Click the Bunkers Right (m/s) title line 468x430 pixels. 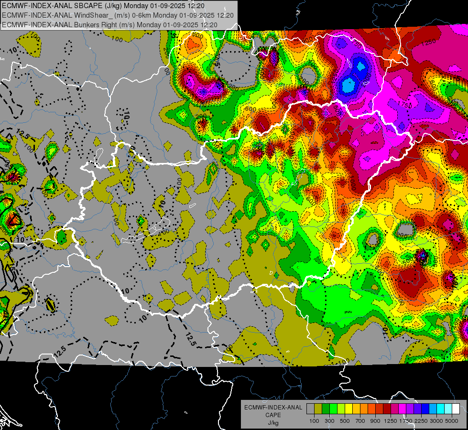click(x=109, y=25)
